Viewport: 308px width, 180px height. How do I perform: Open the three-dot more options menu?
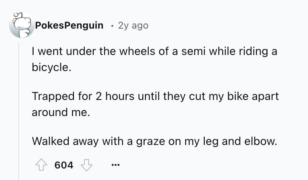115,165
